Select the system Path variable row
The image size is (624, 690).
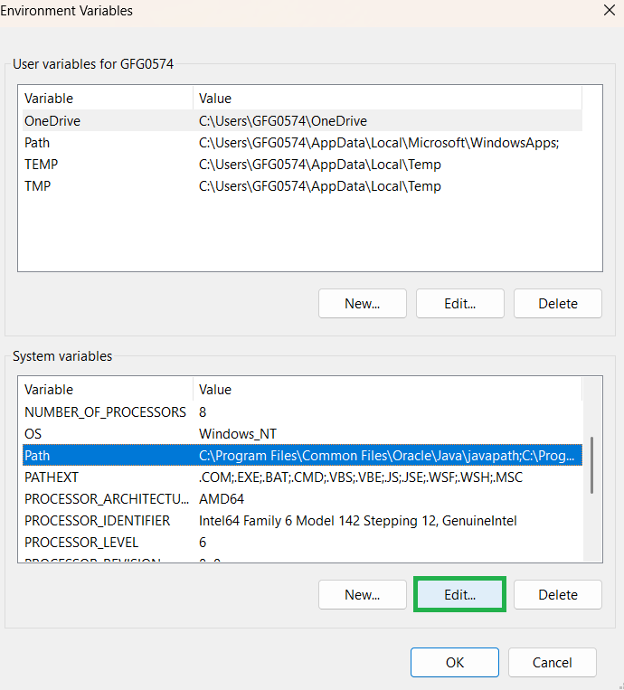(x=37, y=456)
